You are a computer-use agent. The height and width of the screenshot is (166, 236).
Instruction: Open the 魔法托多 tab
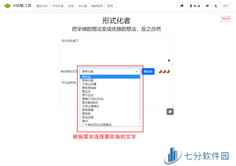pyautogui.click(x=42, y=6)
